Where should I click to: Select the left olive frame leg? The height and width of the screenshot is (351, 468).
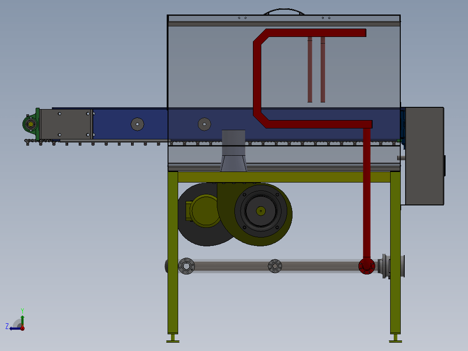173,252
